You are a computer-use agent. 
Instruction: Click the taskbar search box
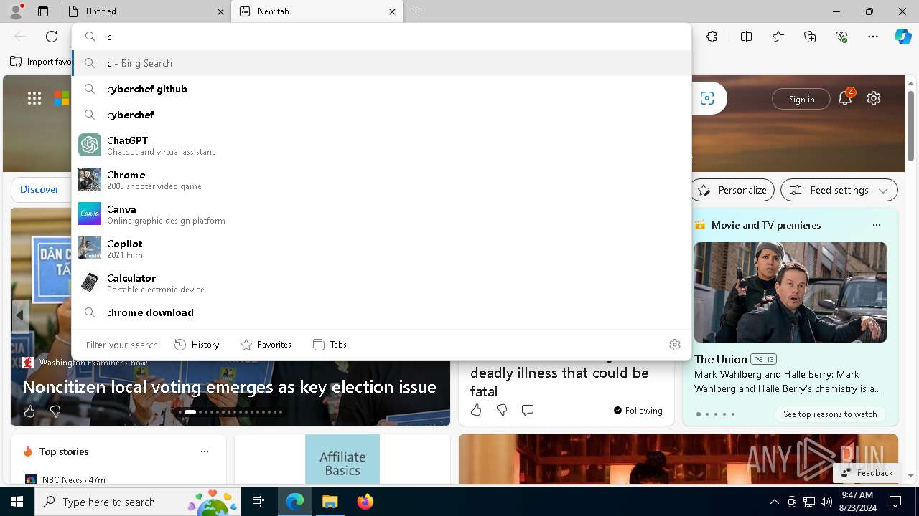click(x=138, y=502)
